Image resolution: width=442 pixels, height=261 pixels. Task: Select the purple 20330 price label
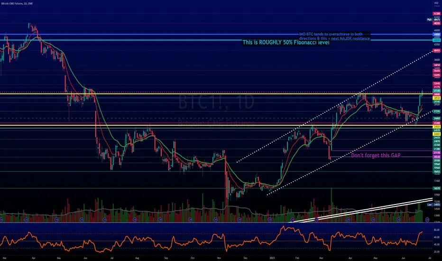437,157
